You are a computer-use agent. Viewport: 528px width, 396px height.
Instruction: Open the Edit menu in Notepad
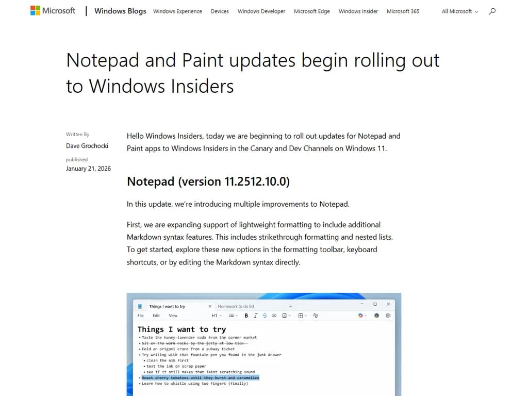tap(156, 315)
